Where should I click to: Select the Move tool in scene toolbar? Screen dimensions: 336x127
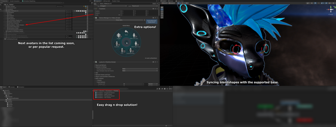[162, 9]
